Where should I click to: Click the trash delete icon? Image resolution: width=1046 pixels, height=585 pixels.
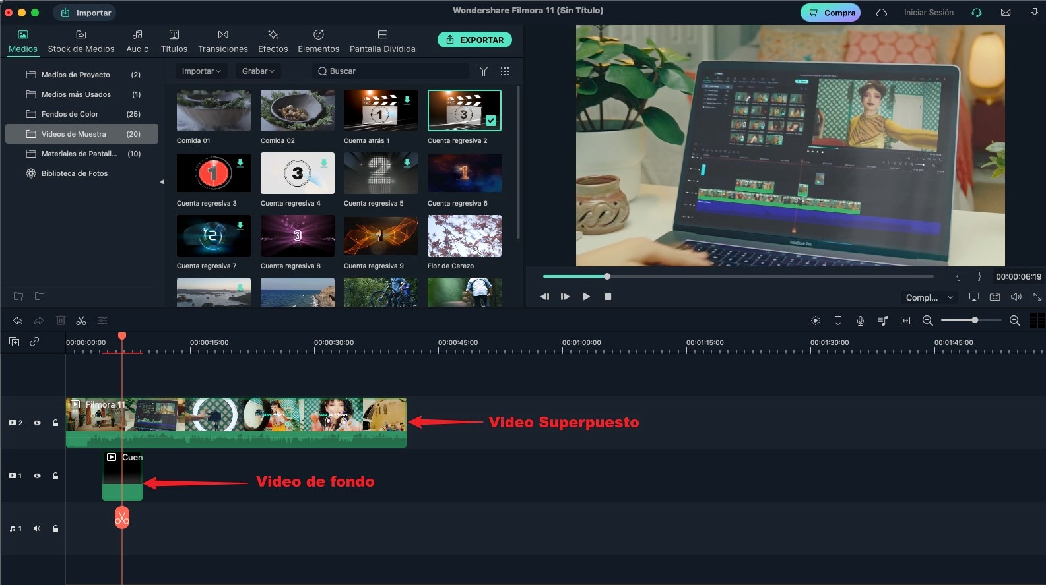61,320
